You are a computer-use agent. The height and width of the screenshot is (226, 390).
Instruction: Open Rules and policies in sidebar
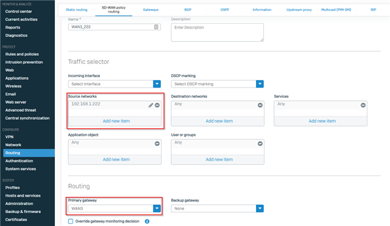click(22, 54)
